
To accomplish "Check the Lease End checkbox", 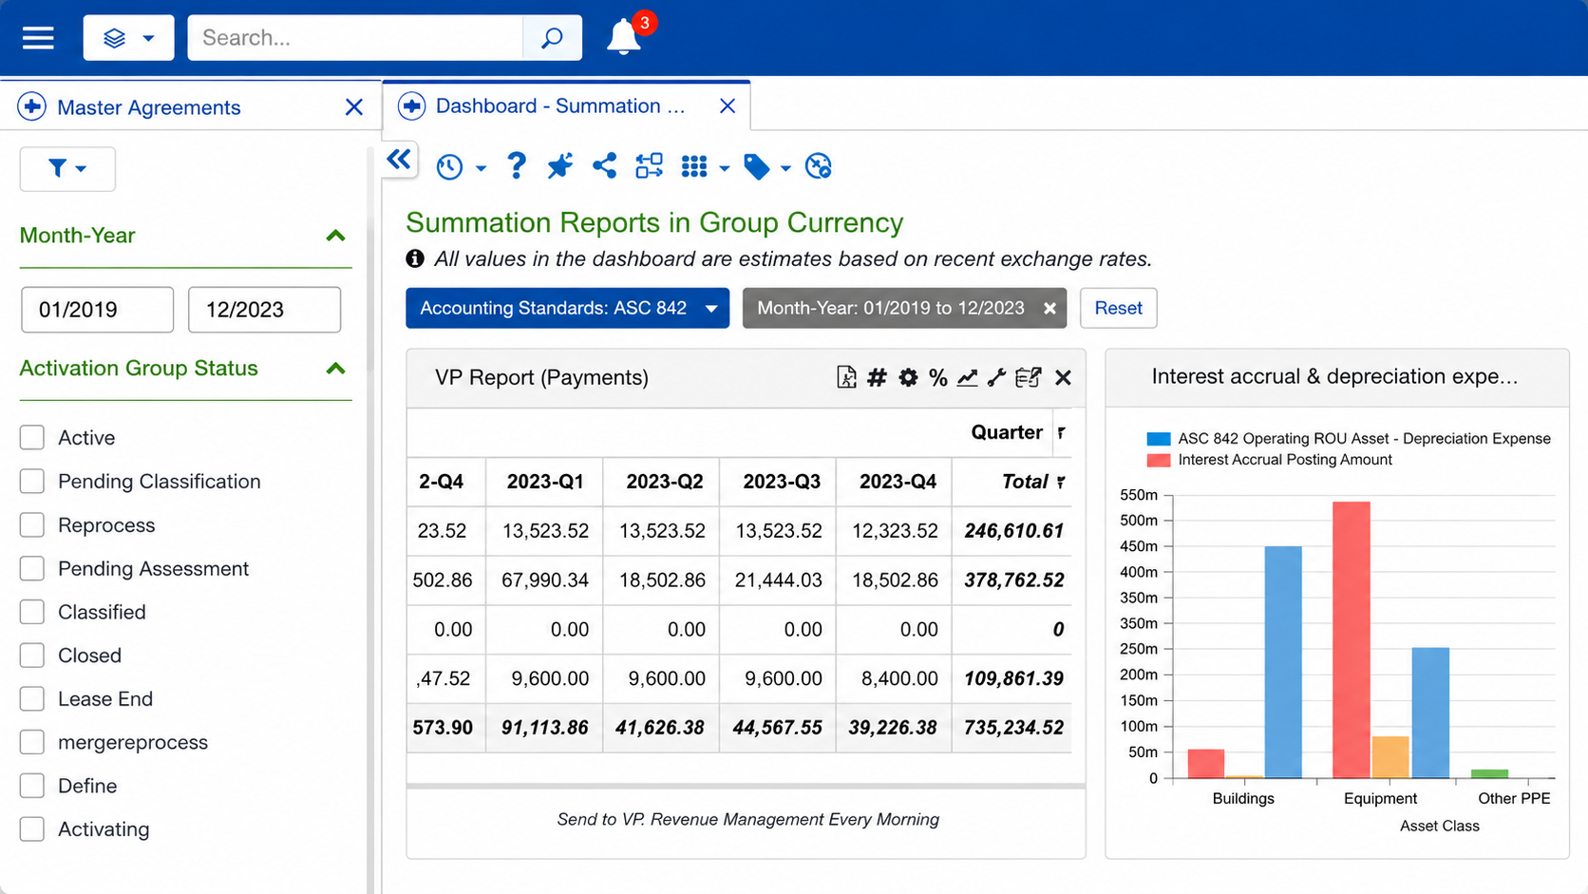I will [32, 699].
